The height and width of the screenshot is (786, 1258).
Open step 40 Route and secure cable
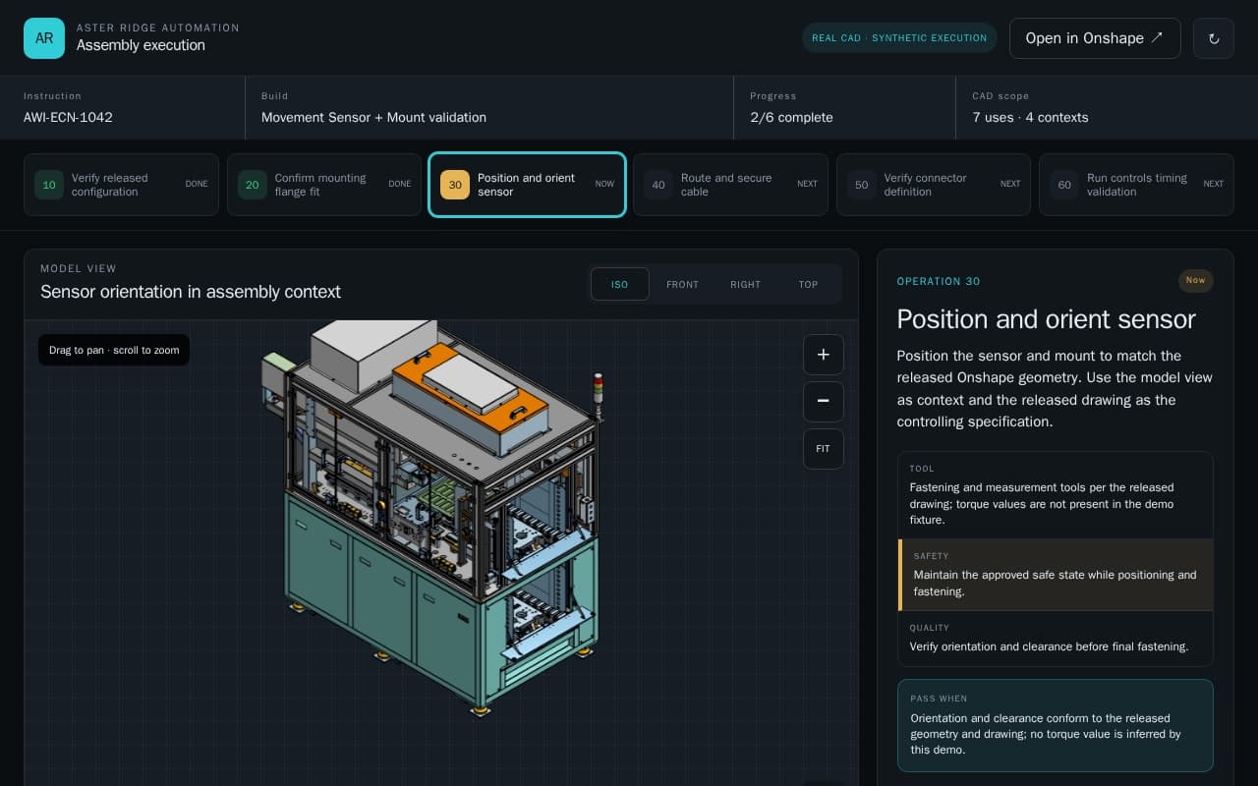[x=730, y=185]
